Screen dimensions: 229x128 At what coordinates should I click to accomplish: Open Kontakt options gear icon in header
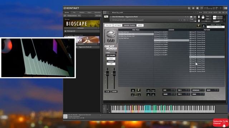click(193, 8)
